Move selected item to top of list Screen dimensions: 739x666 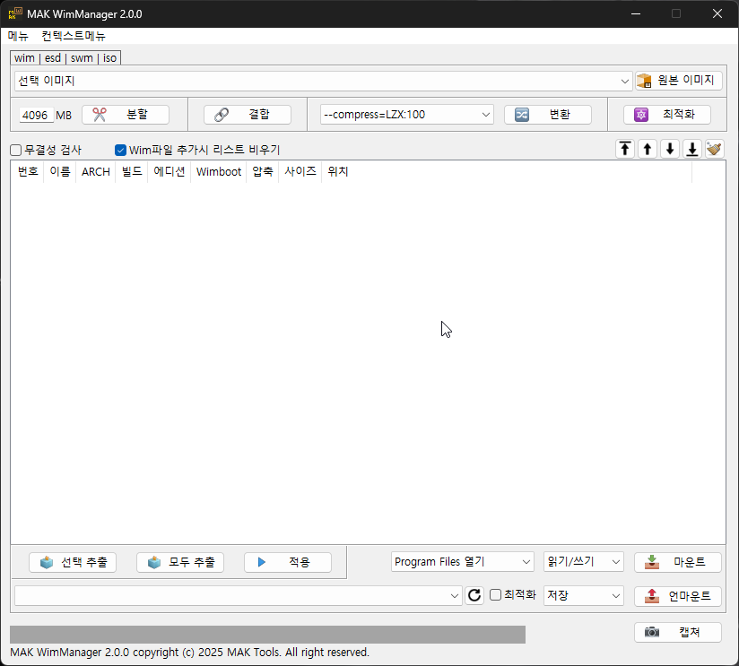[x=625, y=150]
